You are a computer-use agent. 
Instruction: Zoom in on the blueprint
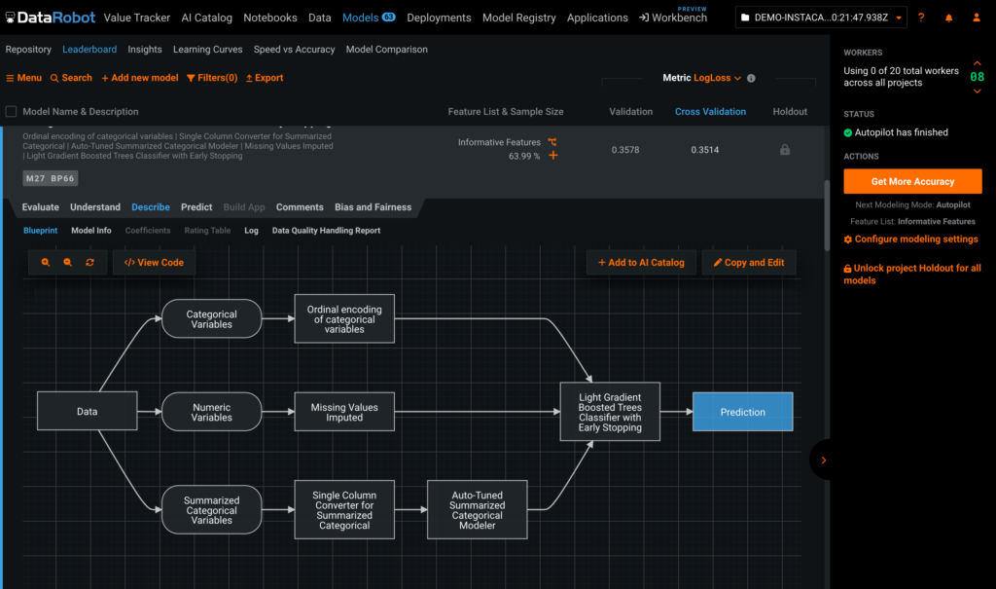(x=46, y=262)
